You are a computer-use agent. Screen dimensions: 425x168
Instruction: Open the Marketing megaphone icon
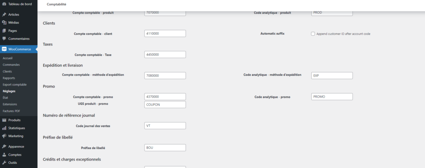4,136
